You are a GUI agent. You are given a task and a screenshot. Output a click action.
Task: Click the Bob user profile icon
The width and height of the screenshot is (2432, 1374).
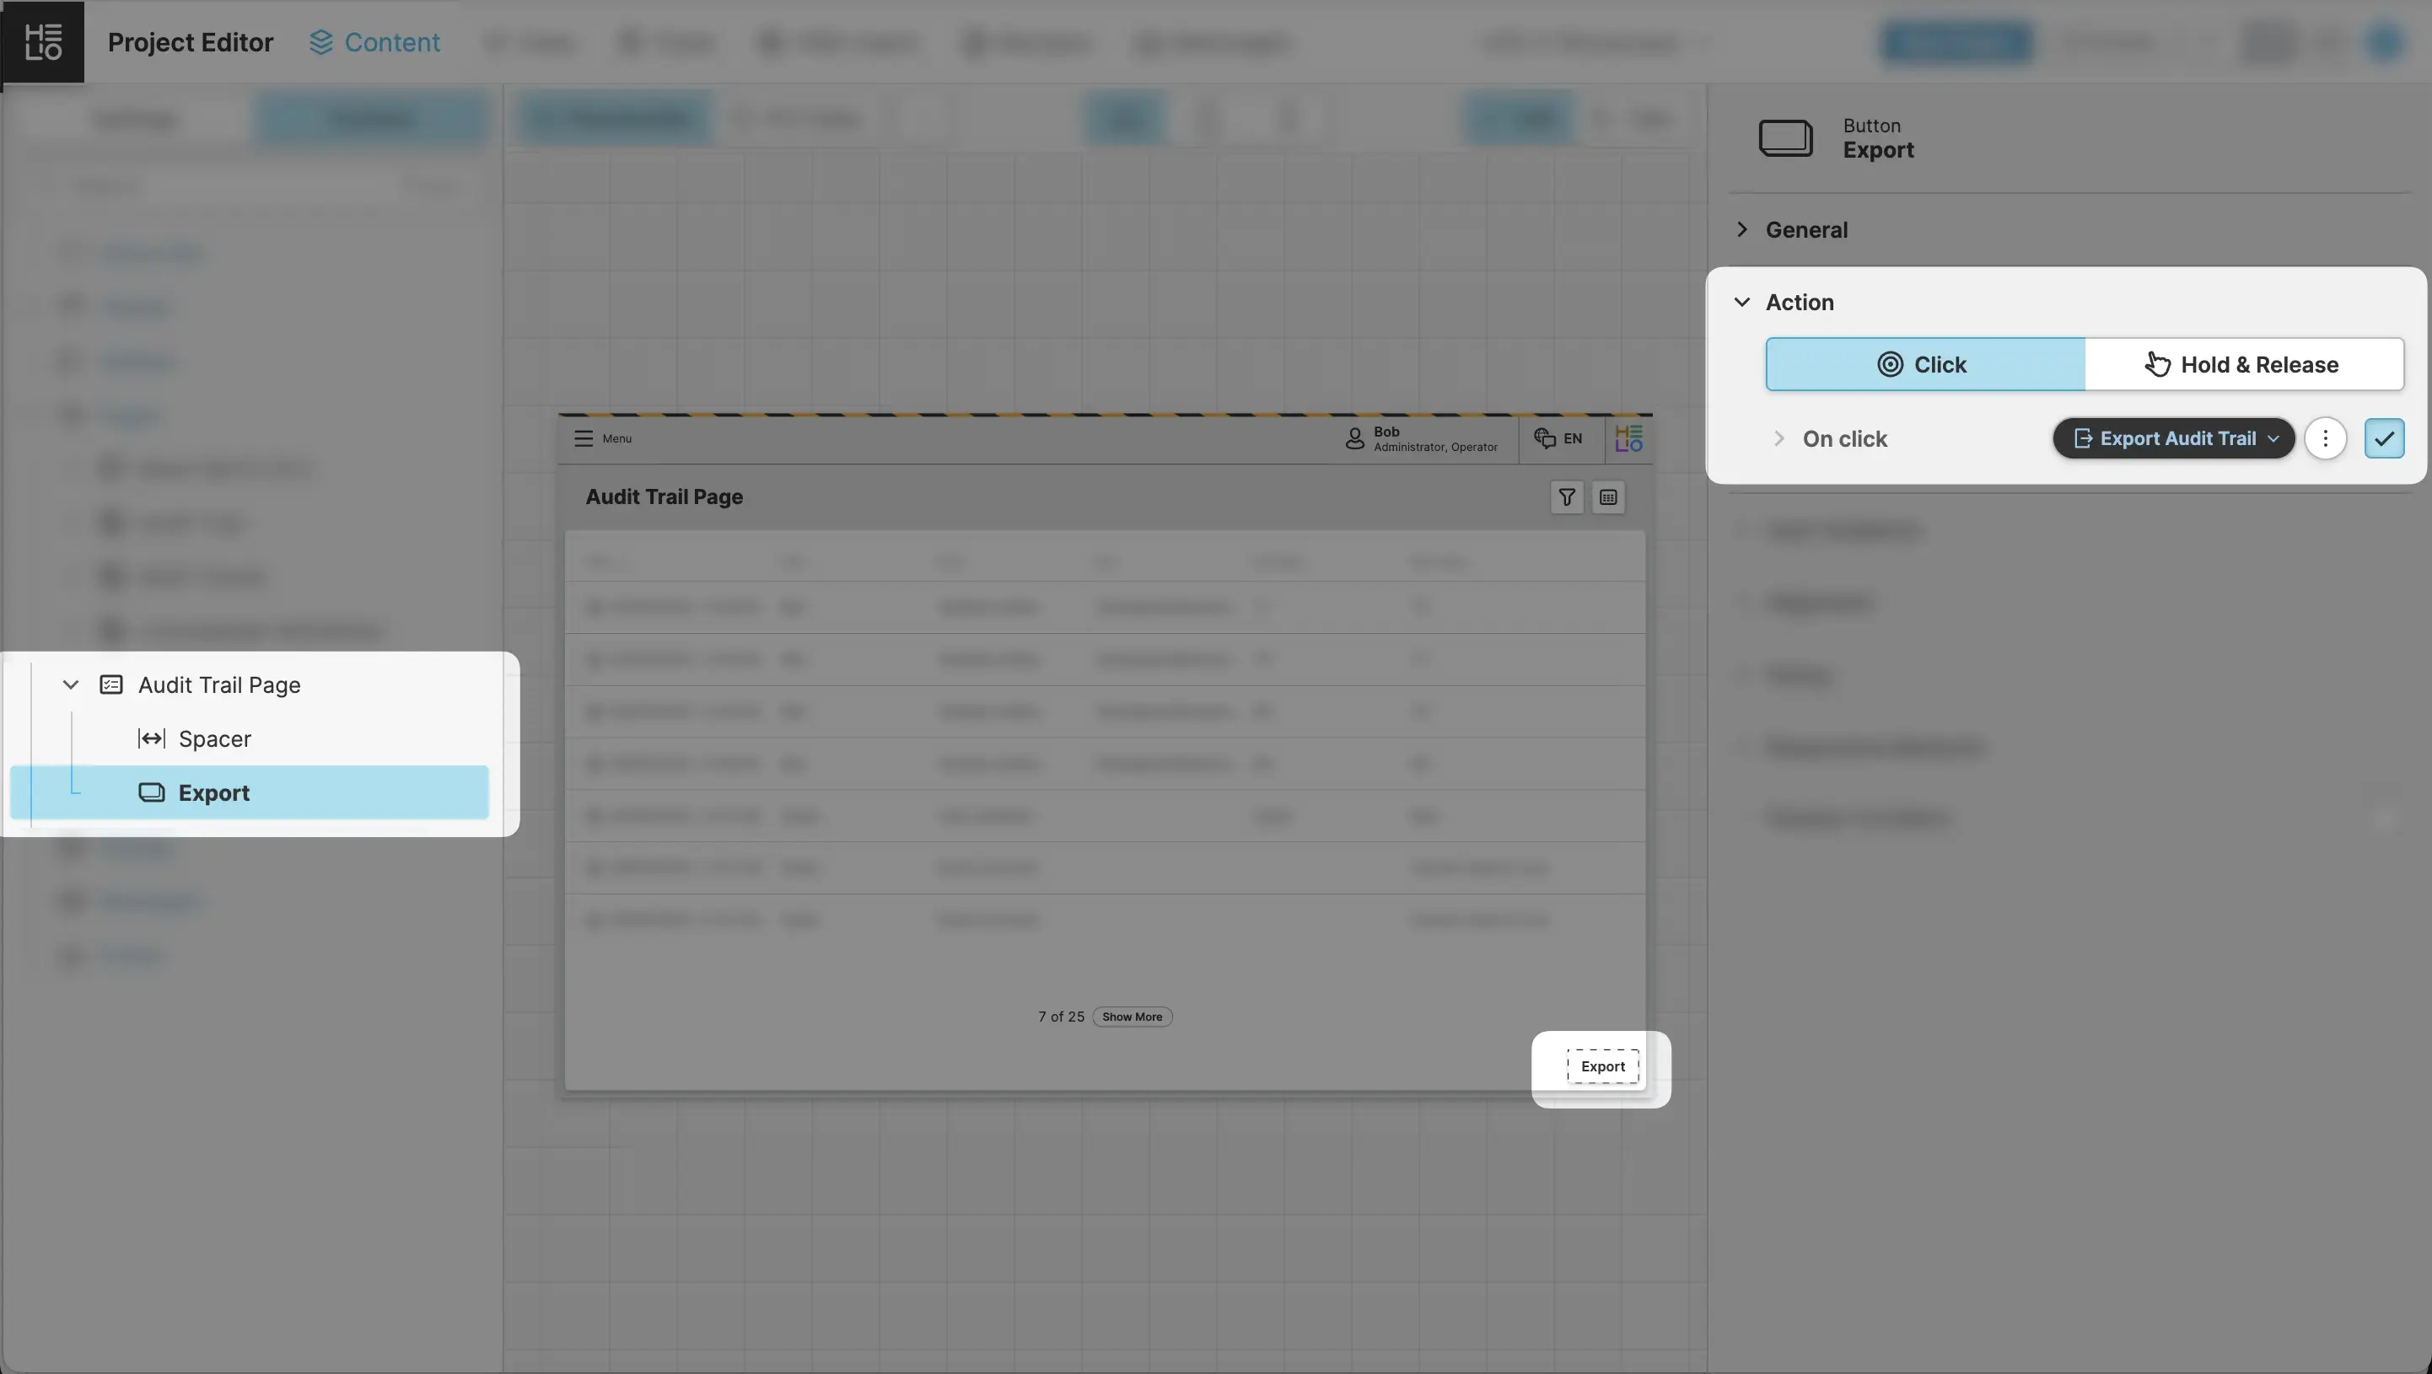click(1355, 439)
